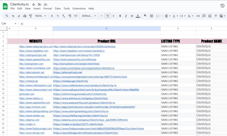Open the startupranking.com product URL link
Screen dimensions: 227x136
coord(81,111)
